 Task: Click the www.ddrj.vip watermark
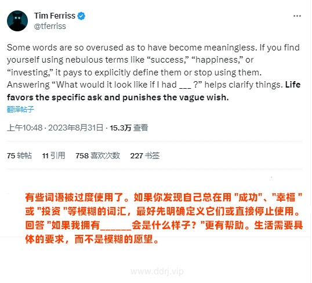pyautogui.click(x=157, y=271)
